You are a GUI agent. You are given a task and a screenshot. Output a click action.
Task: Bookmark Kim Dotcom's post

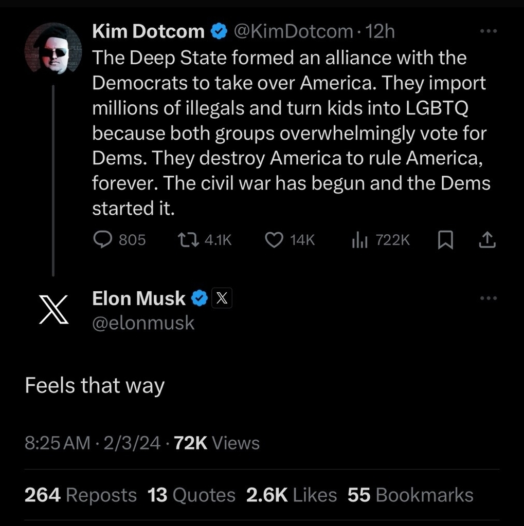click(445, 240)
